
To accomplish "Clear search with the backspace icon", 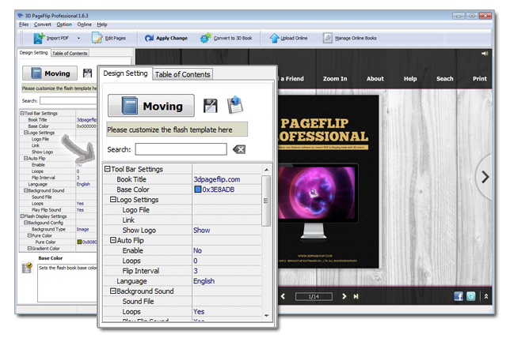I will [239, 149].
